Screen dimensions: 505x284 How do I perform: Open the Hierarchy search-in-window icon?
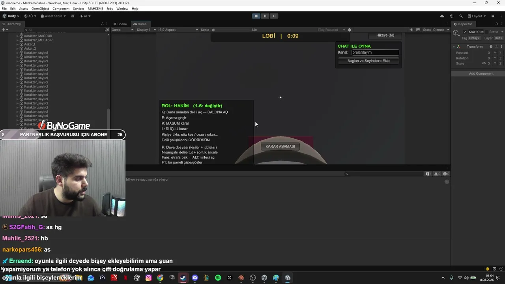point(107,30)
